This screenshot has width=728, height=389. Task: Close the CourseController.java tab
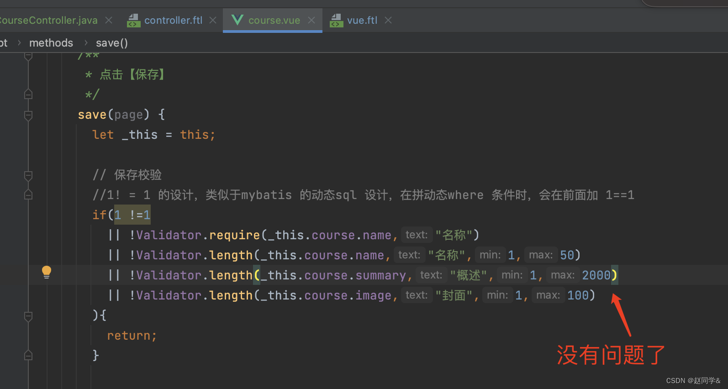[x=109, y=20]
